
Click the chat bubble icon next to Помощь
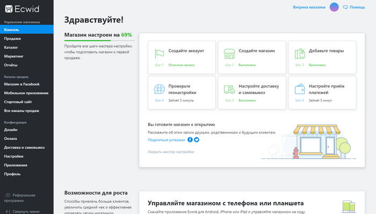(345, 7)
